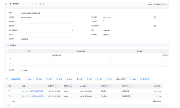
Task: Click the 审核 audit button in the list toolbar
Action: [x=69, y=79]
